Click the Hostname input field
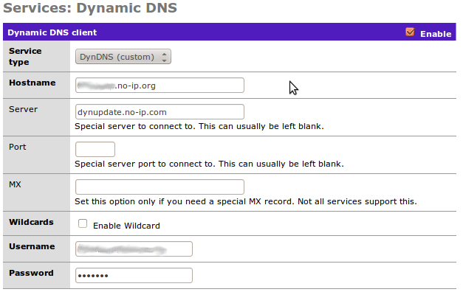This screenshot has width=463, height=292. [160, 86]
